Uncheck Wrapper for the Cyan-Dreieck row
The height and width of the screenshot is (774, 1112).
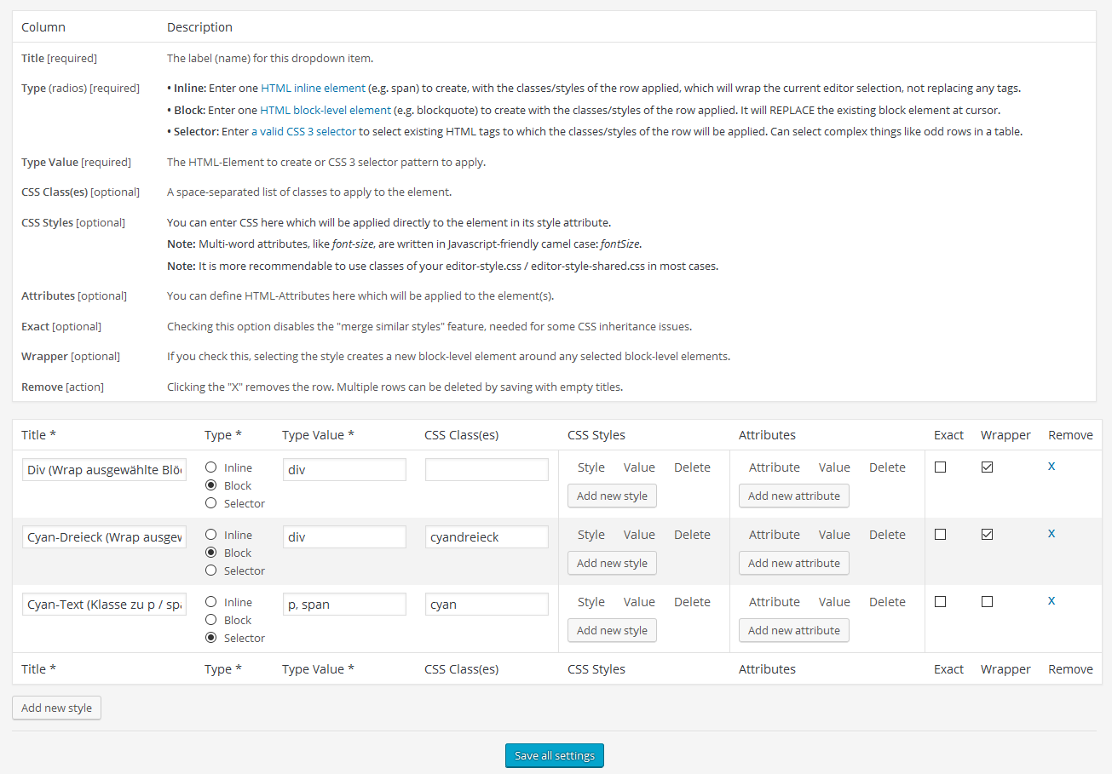pyautogui.click(x=987, y=535)
